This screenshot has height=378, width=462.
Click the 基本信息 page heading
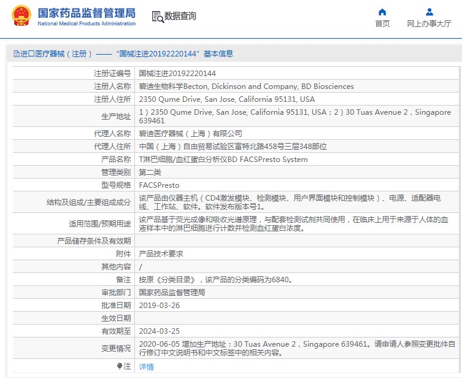(x=218, y=53)
